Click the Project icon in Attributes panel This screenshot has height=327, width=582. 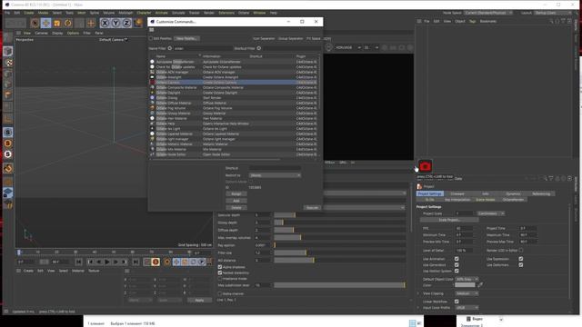click(419, 186)
